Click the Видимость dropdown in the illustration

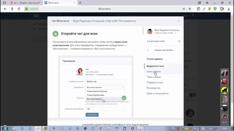pos(105,87)
